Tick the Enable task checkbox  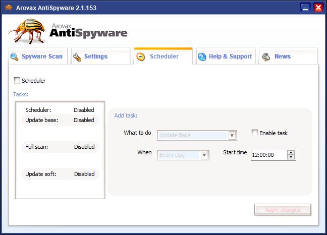(x=255, y=133)
